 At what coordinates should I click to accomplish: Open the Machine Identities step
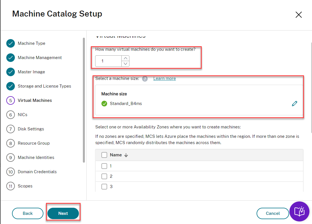(x=36, y=158)
